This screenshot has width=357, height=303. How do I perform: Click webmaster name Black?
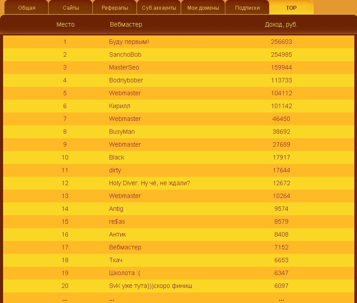[x=117, y=157]
